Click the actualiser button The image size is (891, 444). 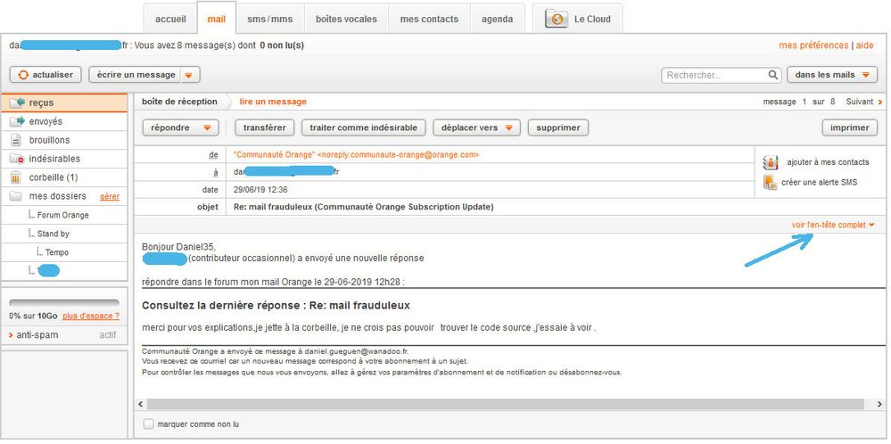coord(45,75)
